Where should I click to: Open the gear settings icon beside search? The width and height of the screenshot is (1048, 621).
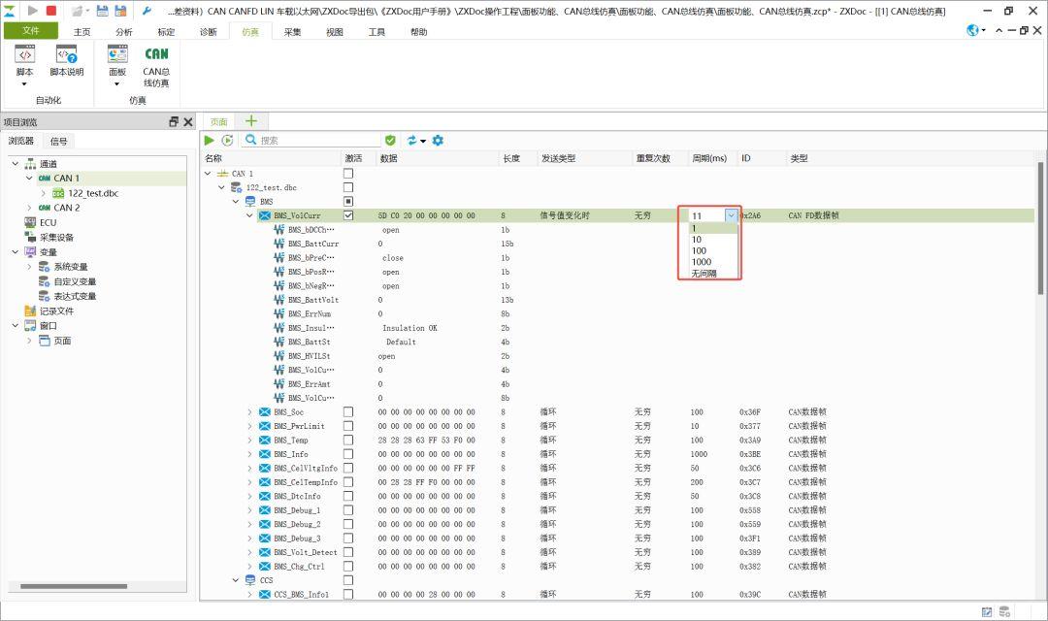coord(438,140)
